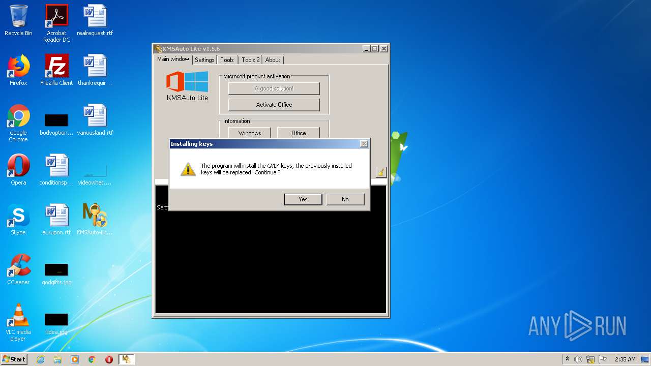Launch VLC media player shortcut
The width and height of the screenshot is (651, 366).
[x=18, y=322]
